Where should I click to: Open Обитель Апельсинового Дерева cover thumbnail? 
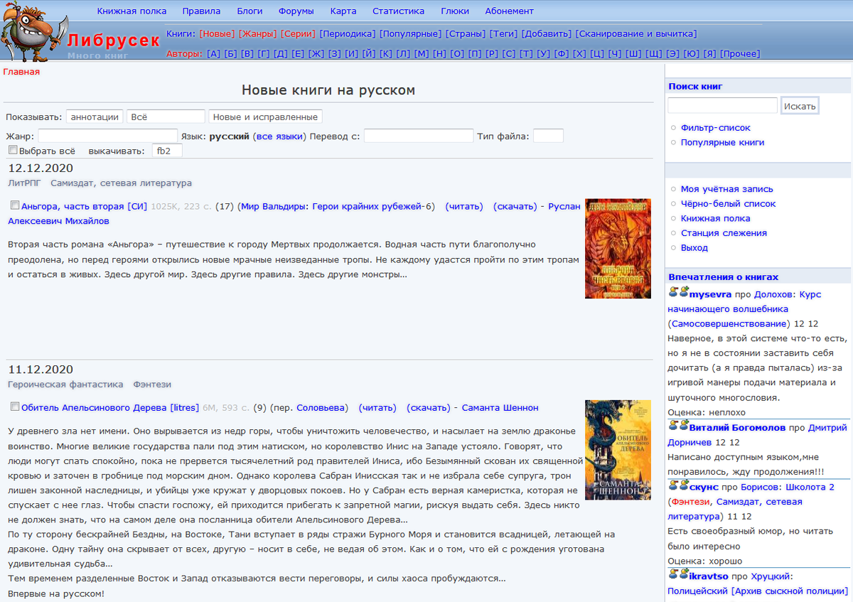coord(618,450)
